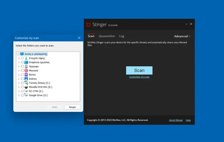This screenshot has height=142, width=224.
Task: Click the drive icon for Google Drive (G:)
Action: 26,95
